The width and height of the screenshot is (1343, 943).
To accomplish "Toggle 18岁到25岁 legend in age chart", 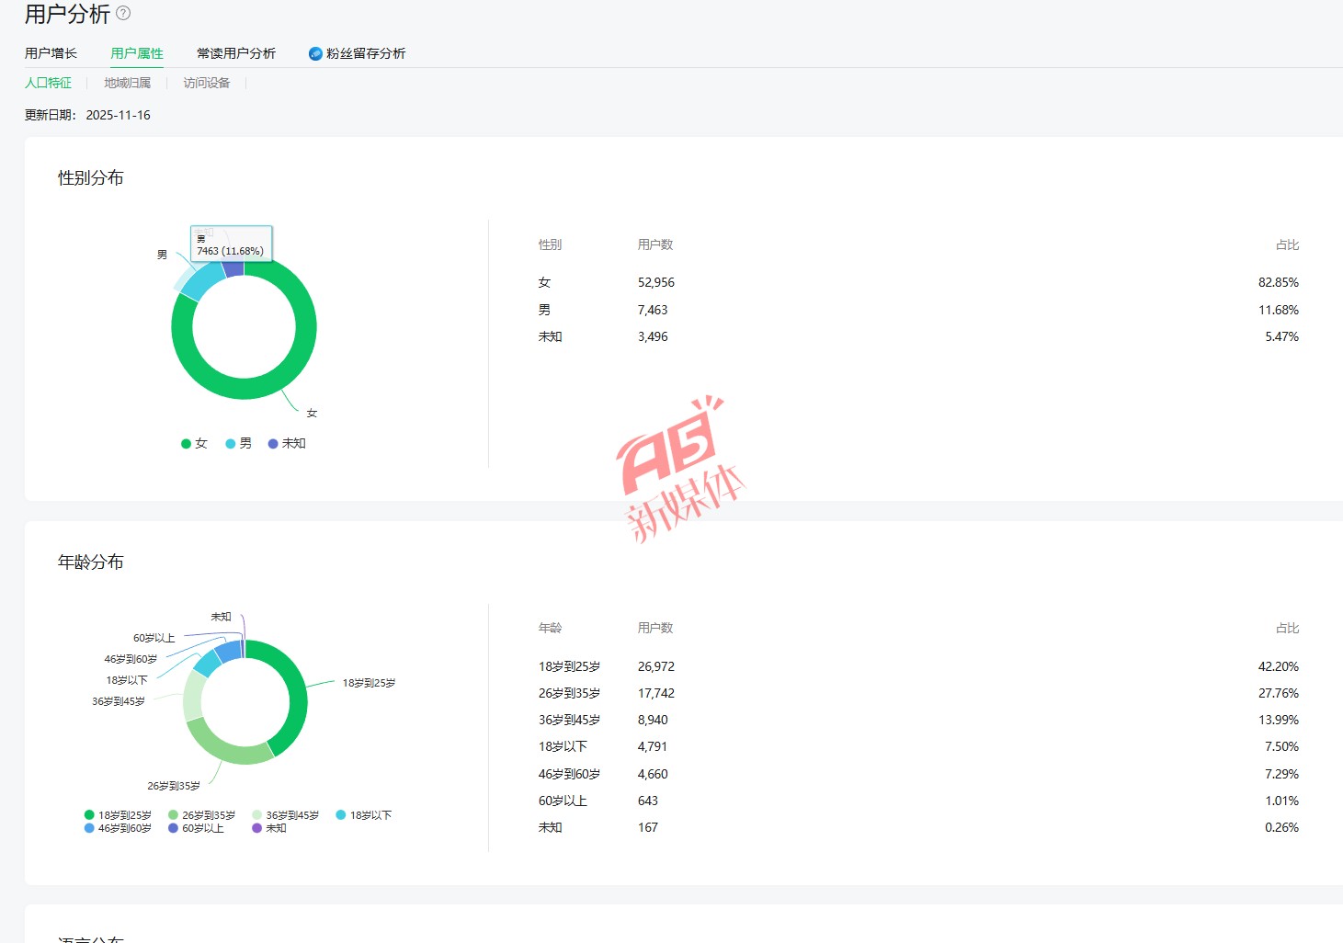I will [x=118, y=815].
